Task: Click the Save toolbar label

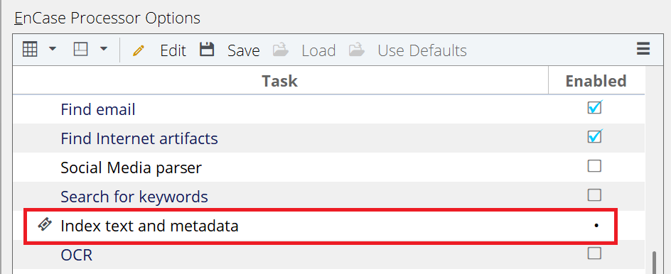Action: pyautogui.click(x=244, y=50)
